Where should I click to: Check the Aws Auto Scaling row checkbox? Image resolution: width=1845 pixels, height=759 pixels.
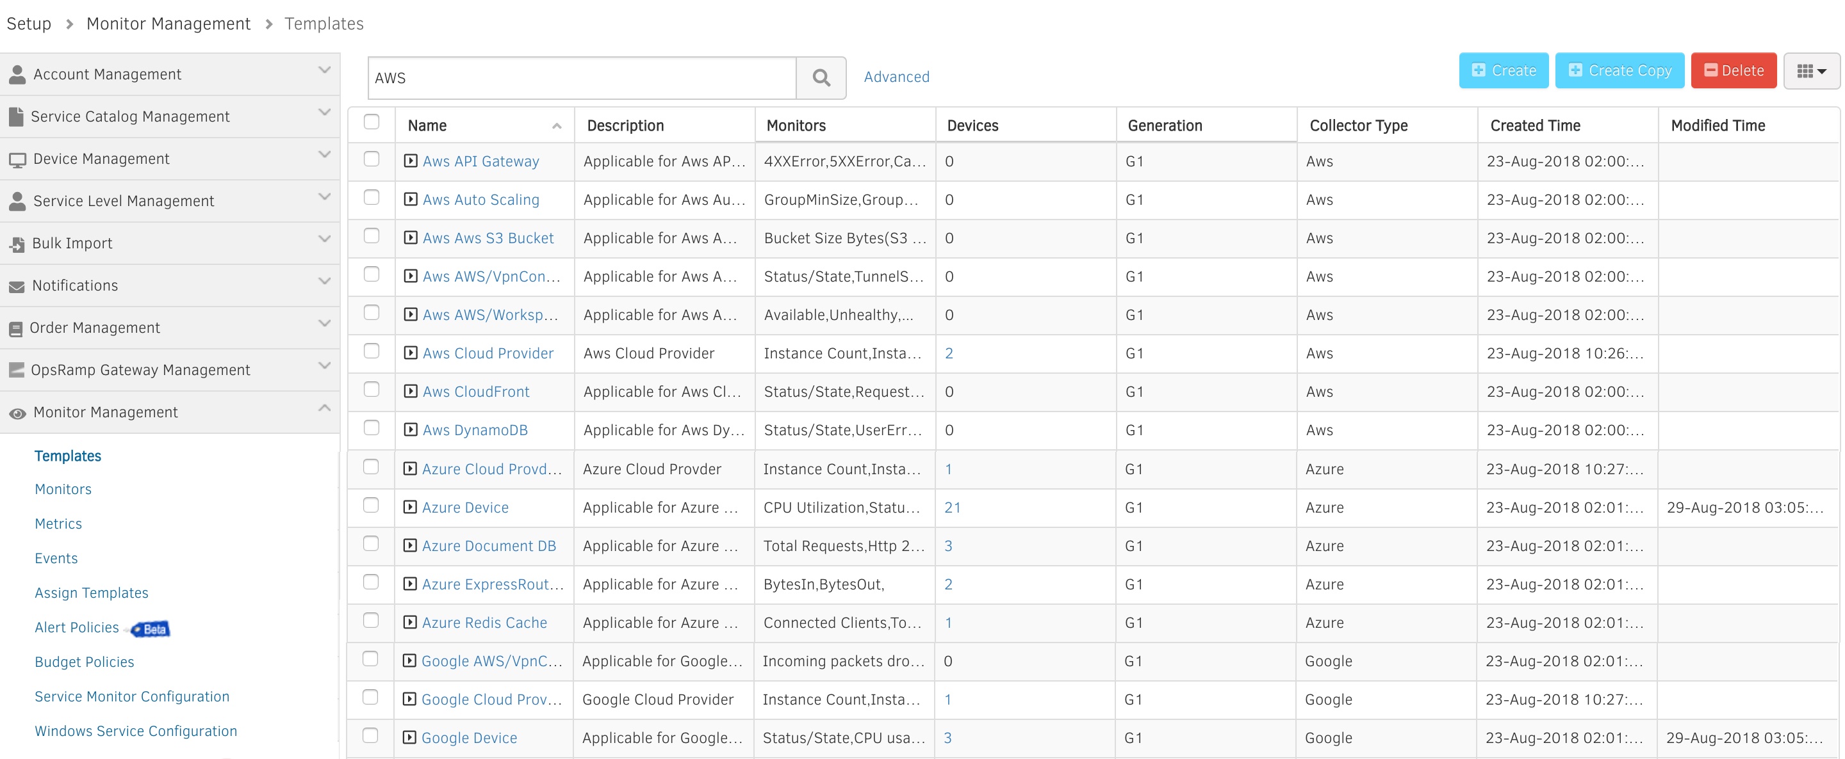(371, 198)
